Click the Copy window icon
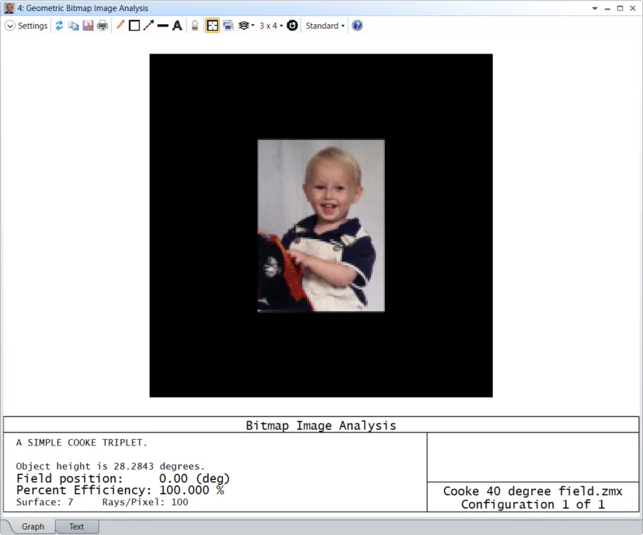 pyautogui.click(x=73, y=25)
